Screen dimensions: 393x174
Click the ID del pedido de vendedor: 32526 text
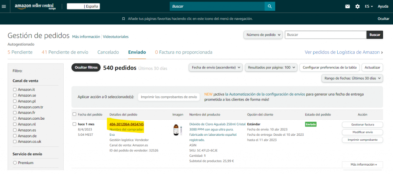[x=134, y=150]
